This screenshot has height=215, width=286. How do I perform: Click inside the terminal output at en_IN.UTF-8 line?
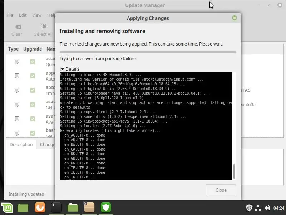[79, 177]
